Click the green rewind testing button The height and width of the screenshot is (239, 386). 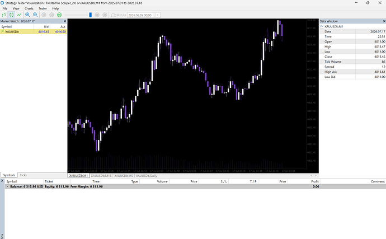point(59,15)
